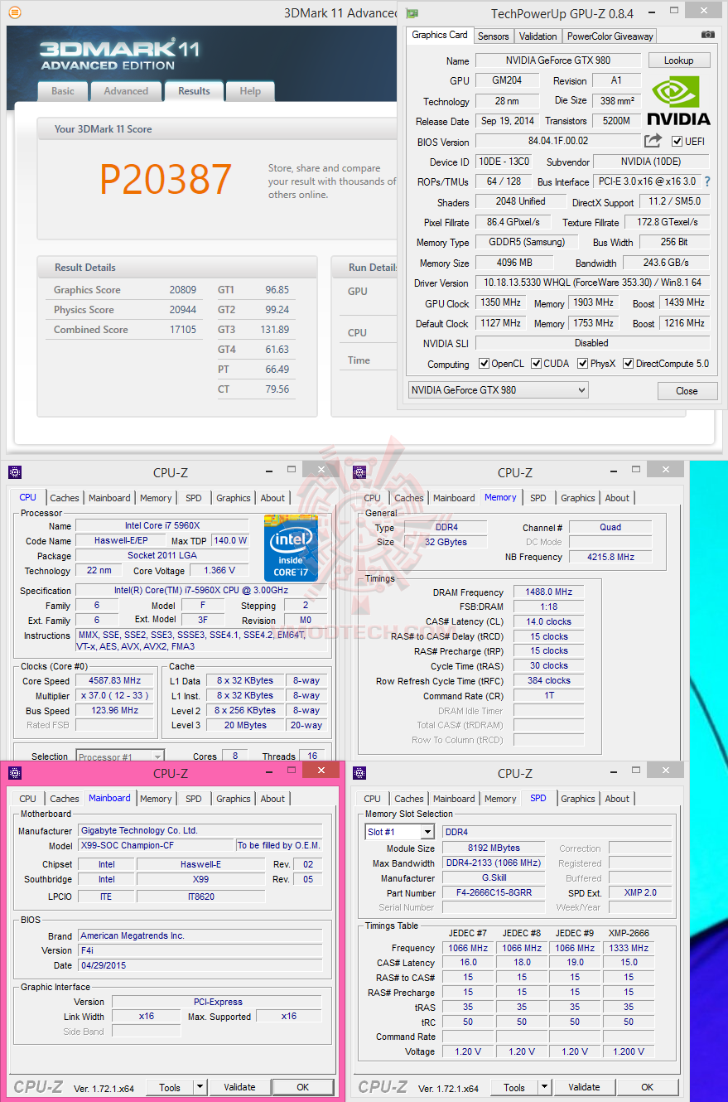Click title icon of pink CPU-Z Mainboard window
Screen dimensions: 728x1102
point(15,773)
